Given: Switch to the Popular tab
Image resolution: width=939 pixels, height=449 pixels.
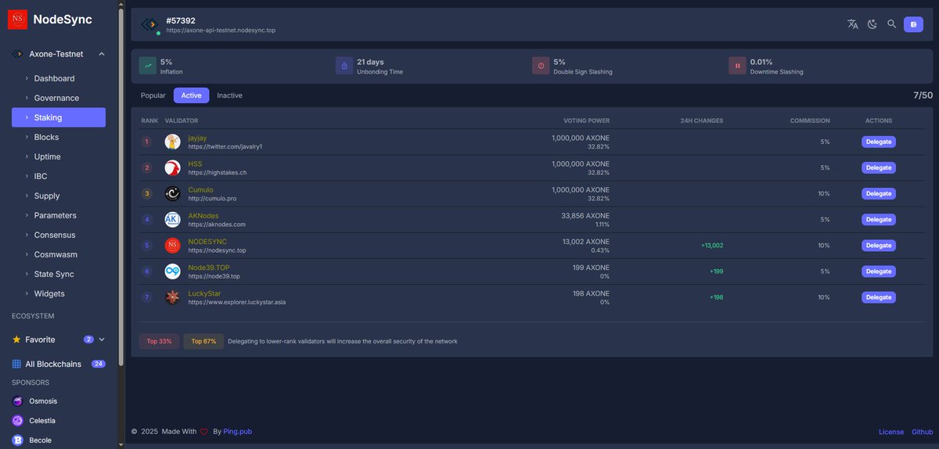Looking at the screenshot, I should pos(153,95).
